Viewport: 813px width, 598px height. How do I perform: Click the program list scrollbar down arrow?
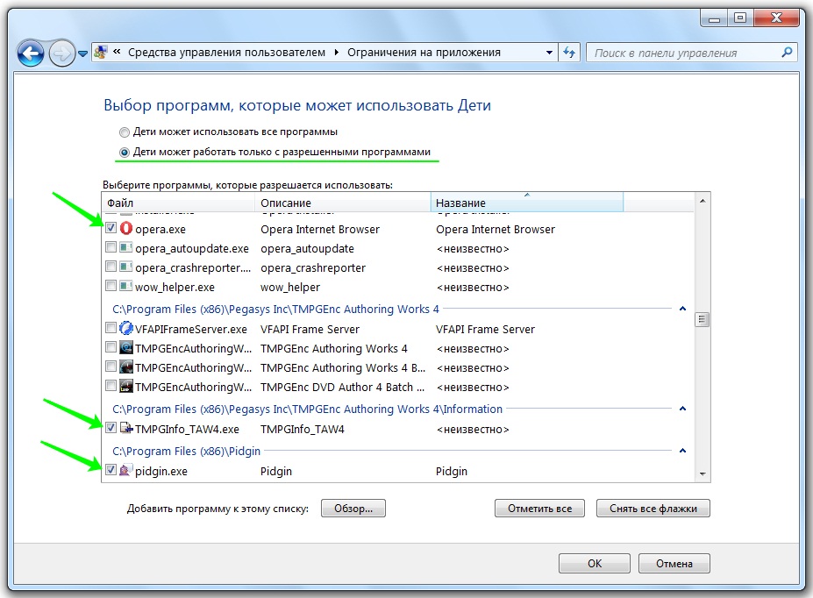click(x=702, y=473)
